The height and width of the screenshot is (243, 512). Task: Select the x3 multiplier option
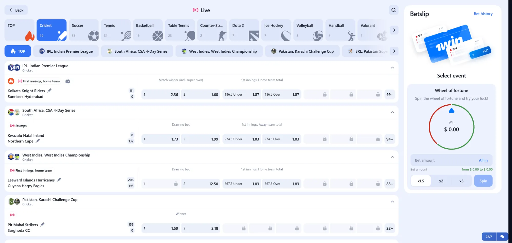coord(461,181)
